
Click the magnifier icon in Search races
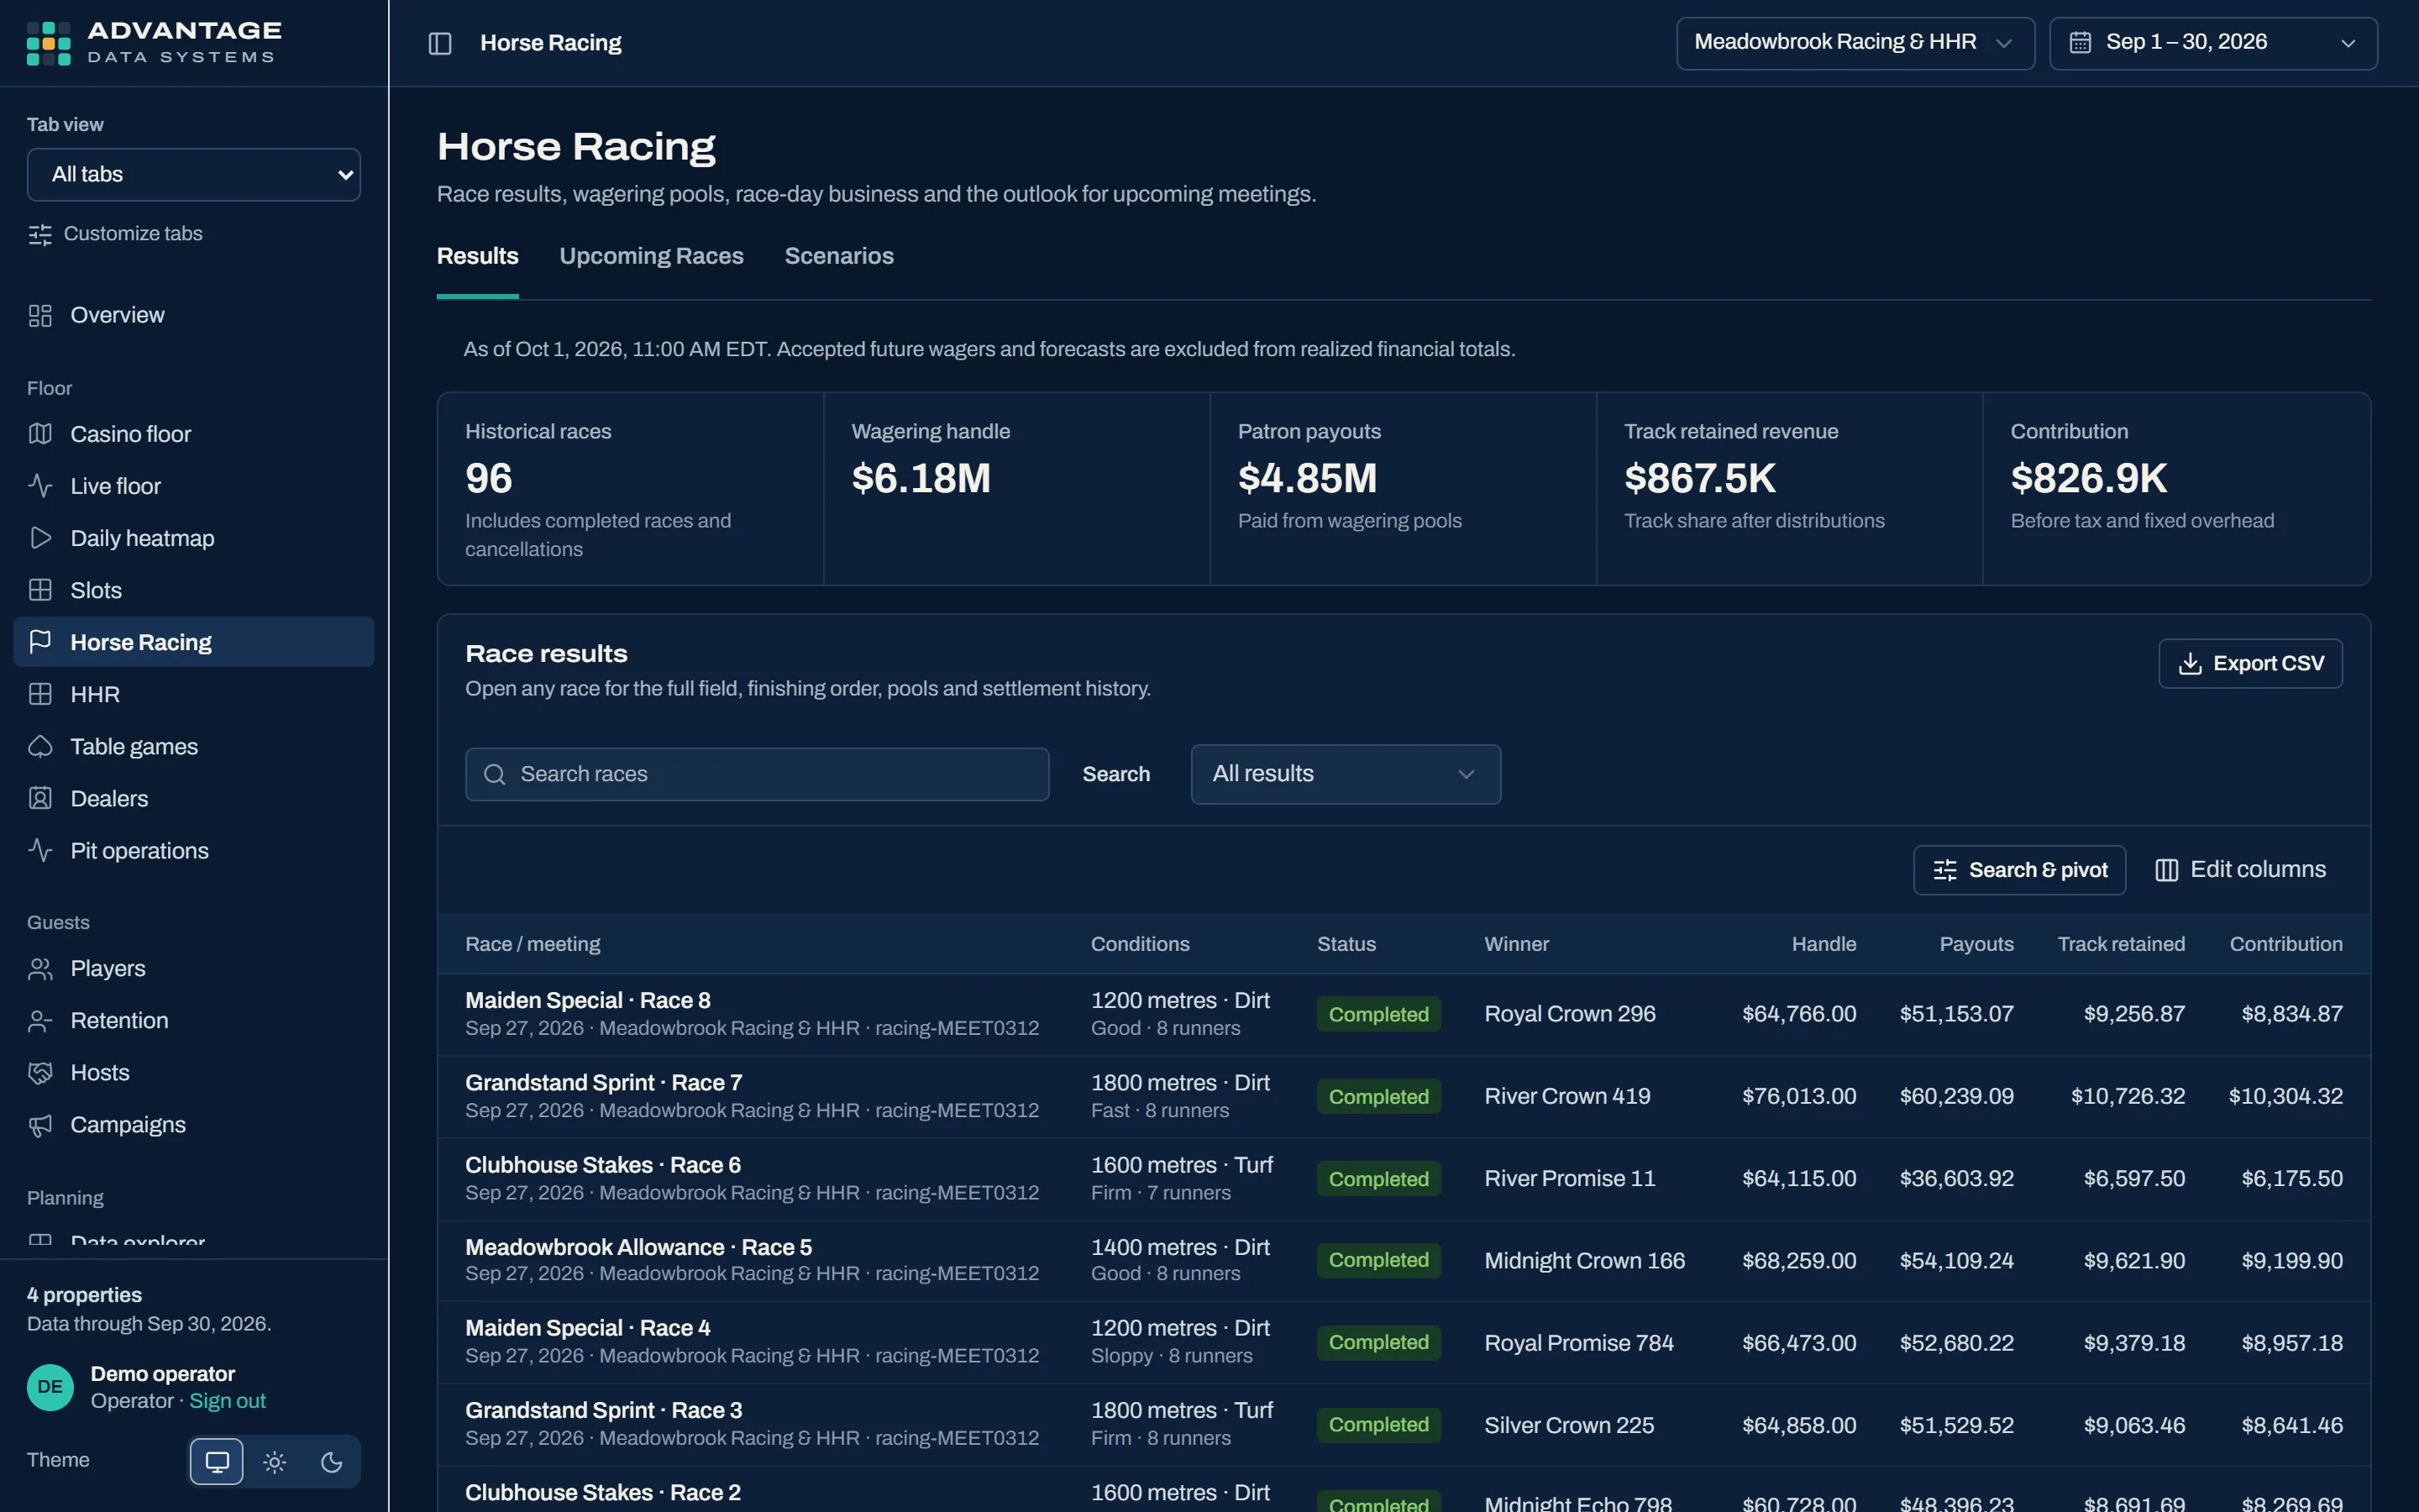(494, 774)
